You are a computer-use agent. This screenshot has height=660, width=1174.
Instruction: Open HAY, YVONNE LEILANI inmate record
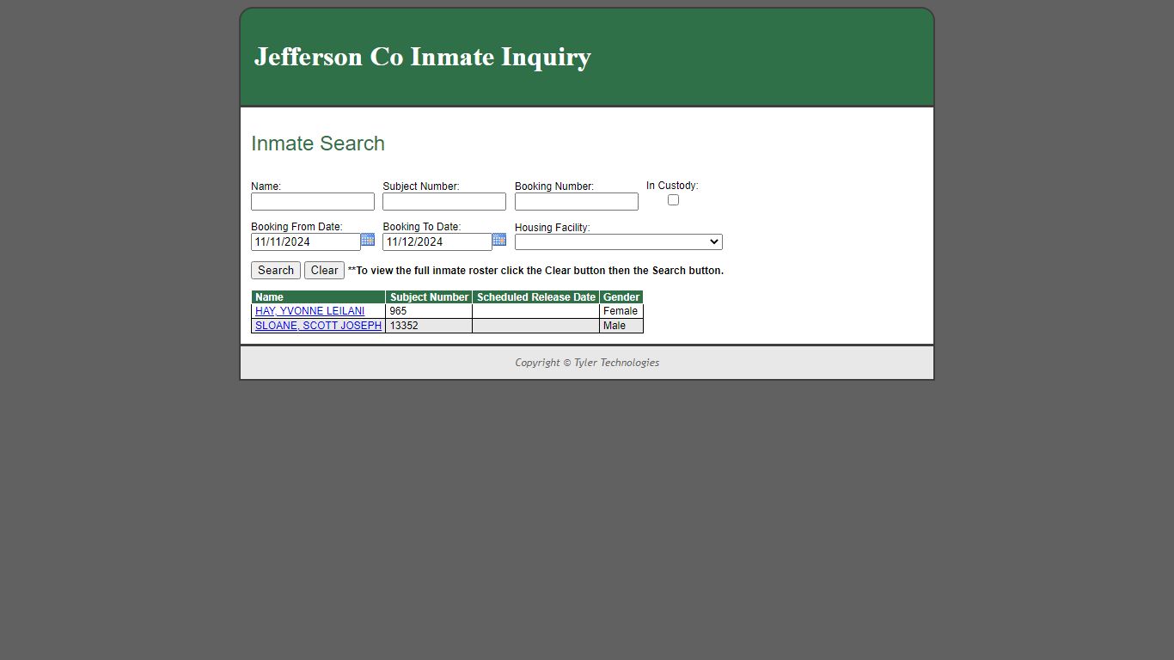(309, 311)
